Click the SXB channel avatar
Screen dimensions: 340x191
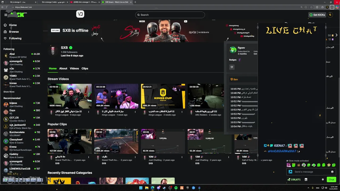tap(53, 50)
